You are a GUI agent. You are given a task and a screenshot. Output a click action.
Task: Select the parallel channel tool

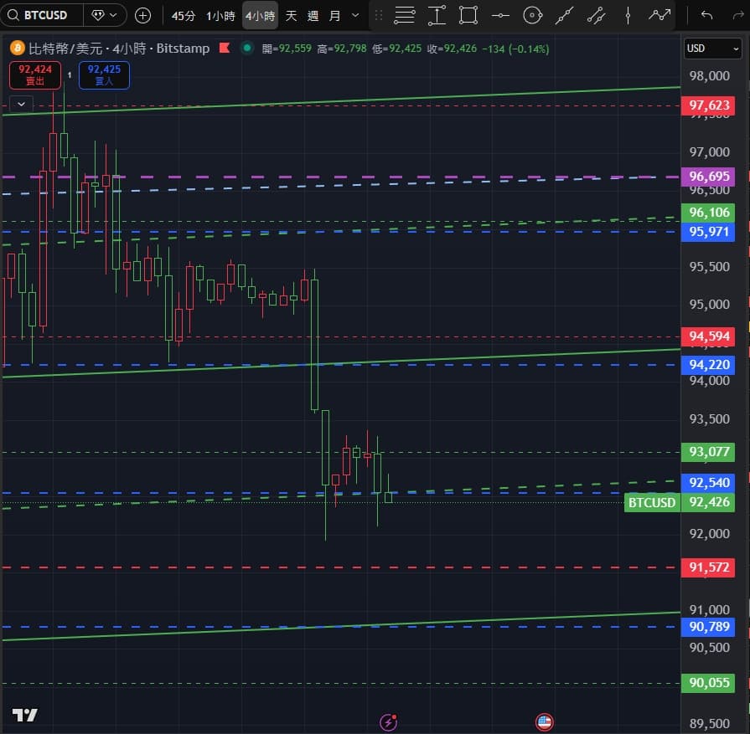[x=596, y=15]
